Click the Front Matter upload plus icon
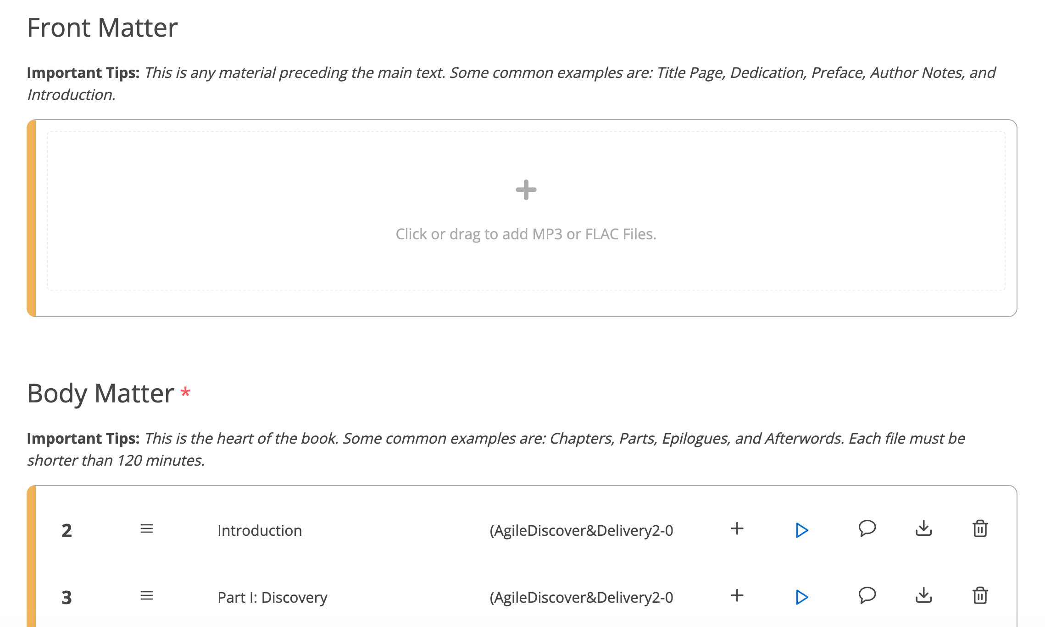The height and width of the screenshot is (627, 1045). [526, 190]
